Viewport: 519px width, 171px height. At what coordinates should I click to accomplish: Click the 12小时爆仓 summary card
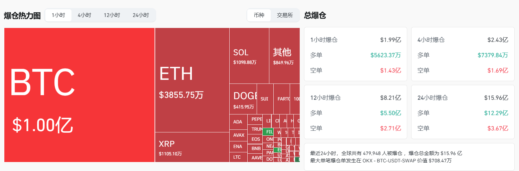pos(355,112)
